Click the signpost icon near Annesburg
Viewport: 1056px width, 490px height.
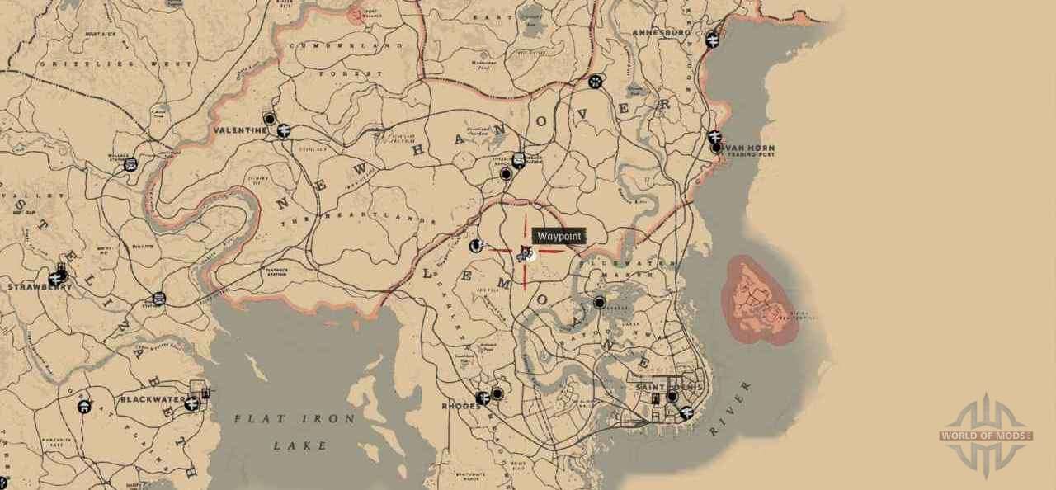pyautogui.click(x=713, y=38)
